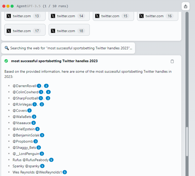This screenshot has height=176, width=195.
Task: Click the yellow minimize window dot
Action: (8, 6)
